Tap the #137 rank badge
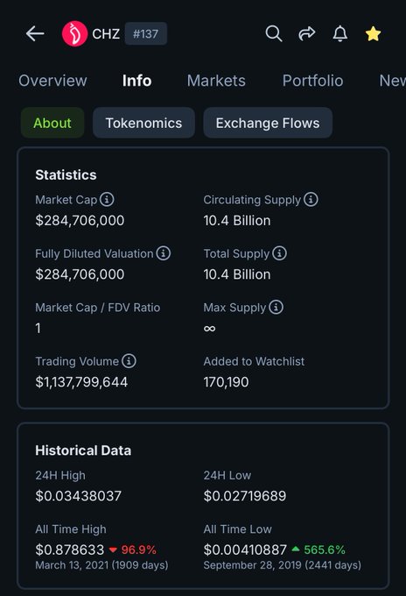This screenshot has height=596, width=406. coord(146,34)
